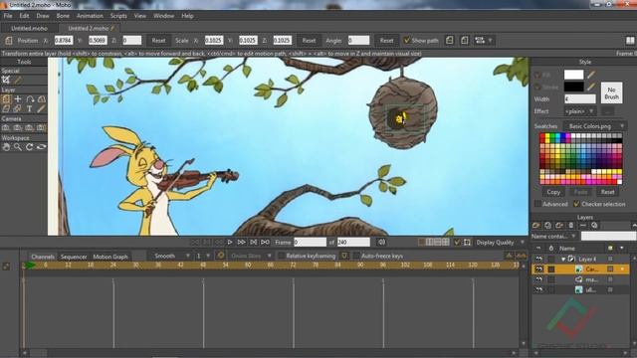This screenshot has width=637, height=358.
Task: Click the No Brush button
Action: pyautogui.click(x=611, y=92)
